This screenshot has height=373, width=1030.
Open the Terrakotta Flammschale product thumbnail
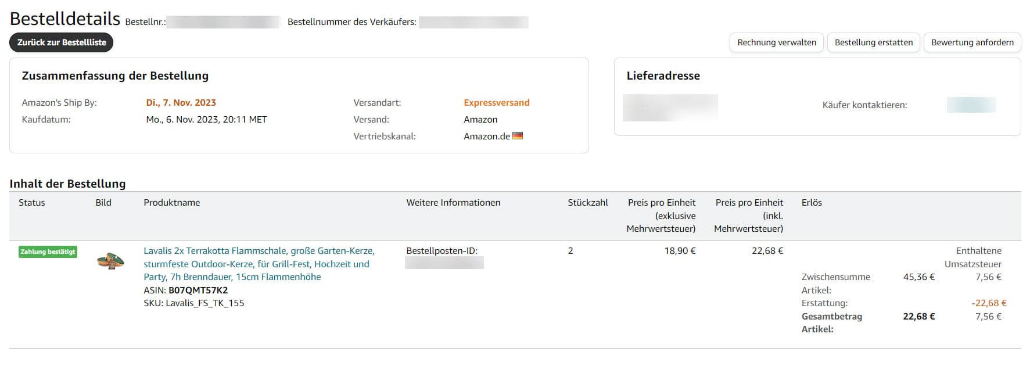[x=110, y=261]
